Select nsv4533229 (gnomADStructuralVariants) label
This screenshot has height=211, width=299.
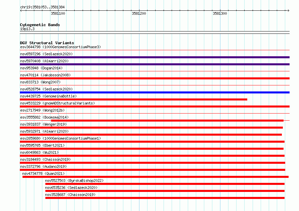57,103
